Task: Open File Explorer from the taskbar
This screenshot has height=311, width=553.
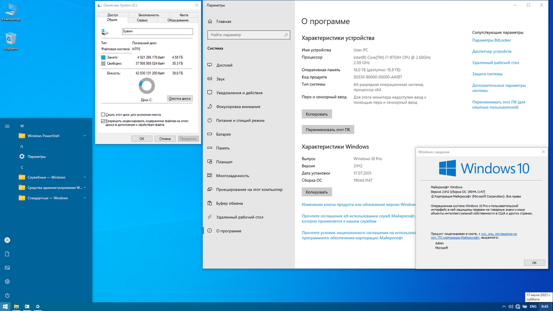Action: click(x=17, y=307)
